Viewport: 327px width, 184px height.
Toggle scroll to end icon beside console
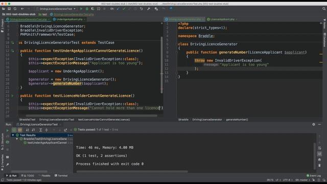point(319,154)
